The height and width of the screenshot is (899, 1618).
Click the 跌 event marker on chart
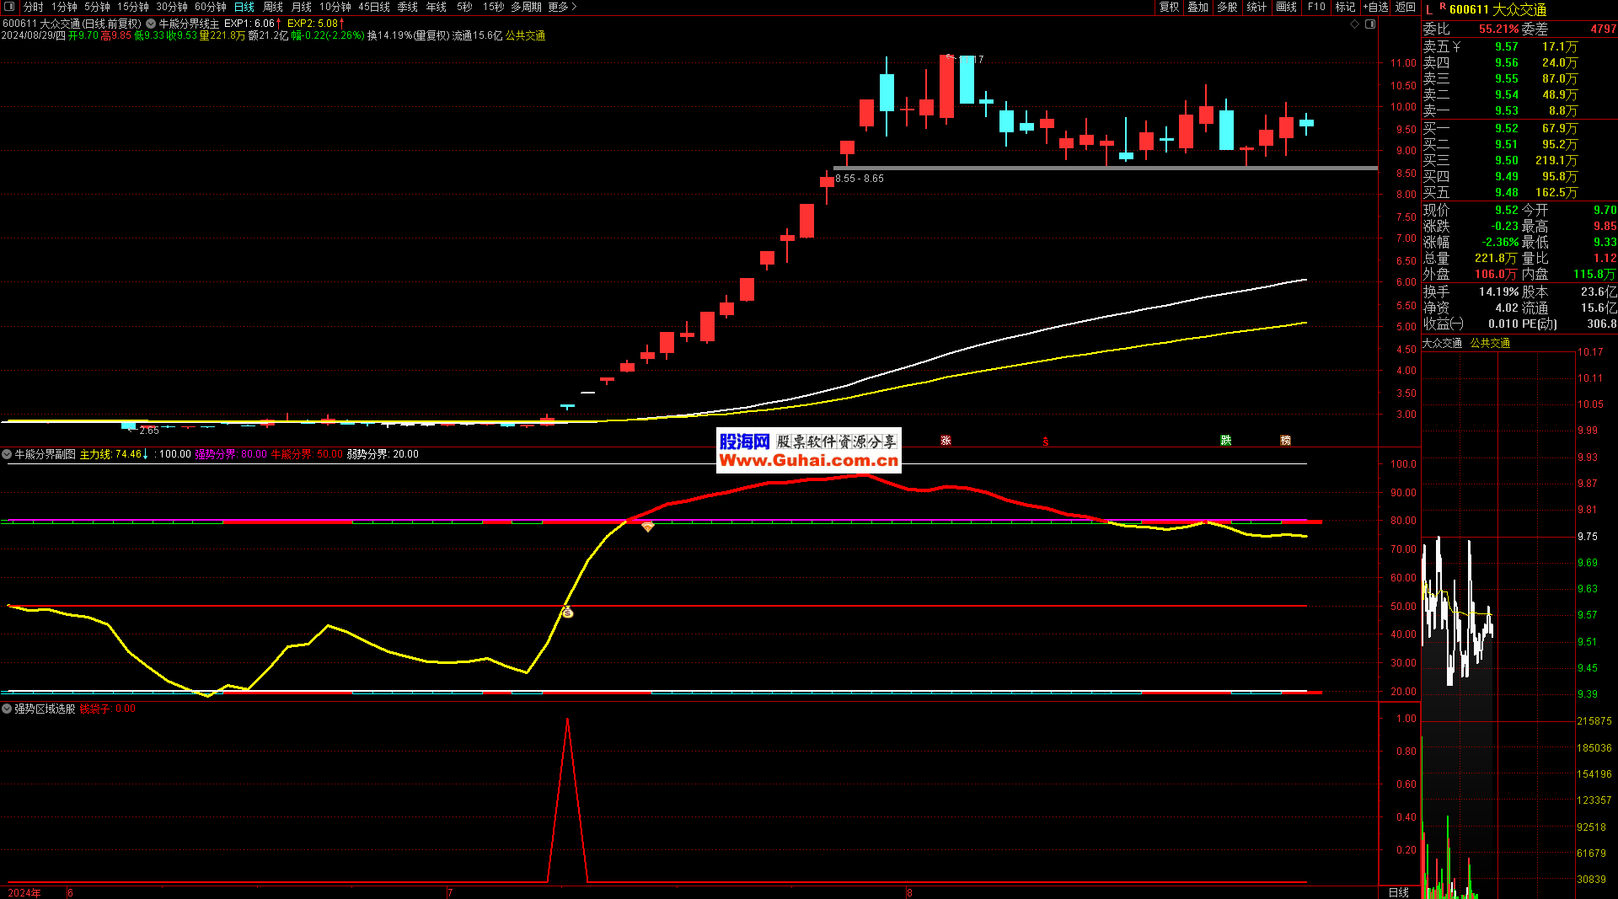pyautogui.click(x=1226, y=441)
